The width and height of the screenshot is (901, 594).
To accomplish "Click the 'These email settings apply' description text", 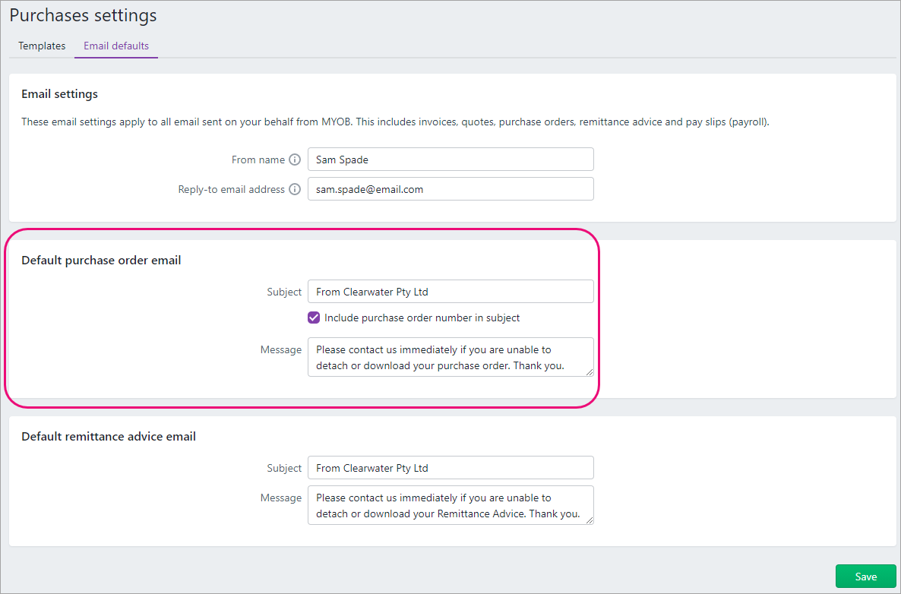I will tap(395, 122).
